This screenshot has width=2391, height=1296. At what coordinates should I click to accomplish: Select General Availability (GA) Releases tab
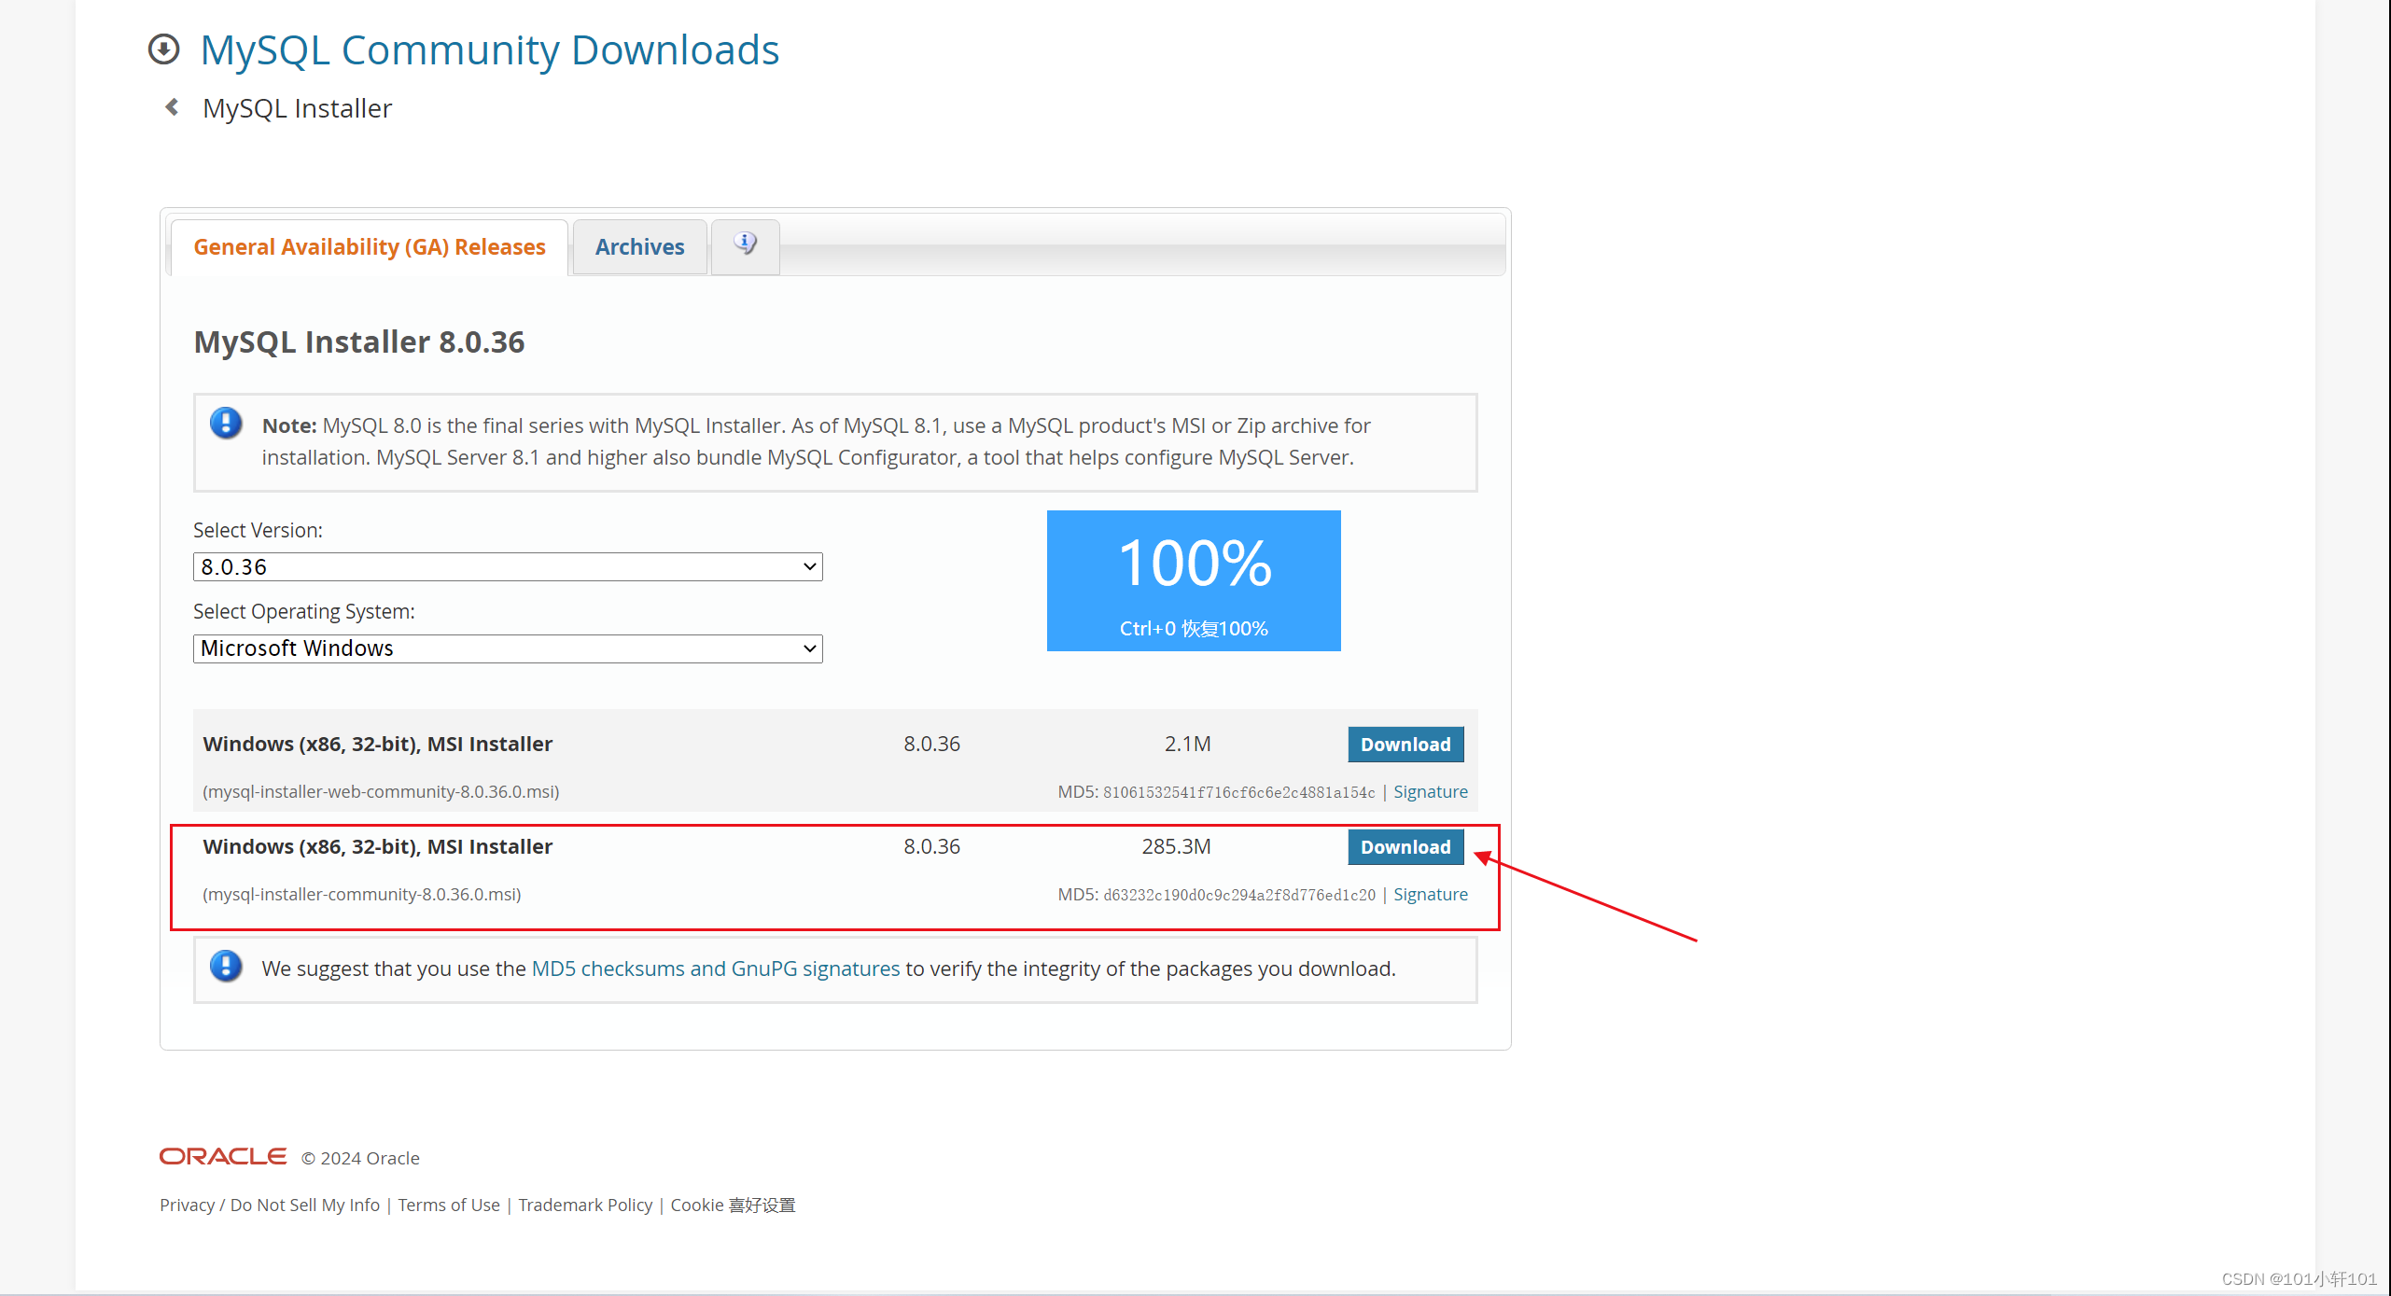370,247
